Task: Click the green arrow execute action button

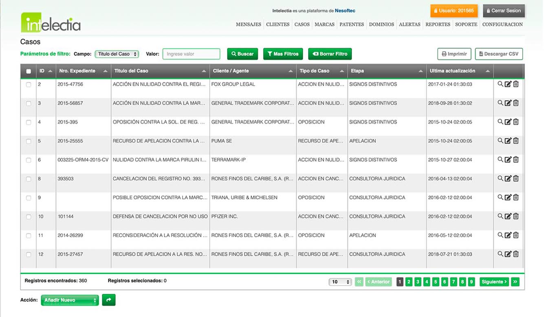Action: coord(109,300)
